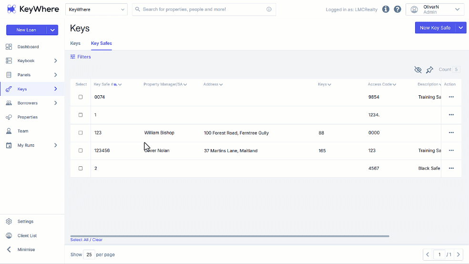Click the dark info icon in header
This screenshot has height=264, width=469.
386,9
